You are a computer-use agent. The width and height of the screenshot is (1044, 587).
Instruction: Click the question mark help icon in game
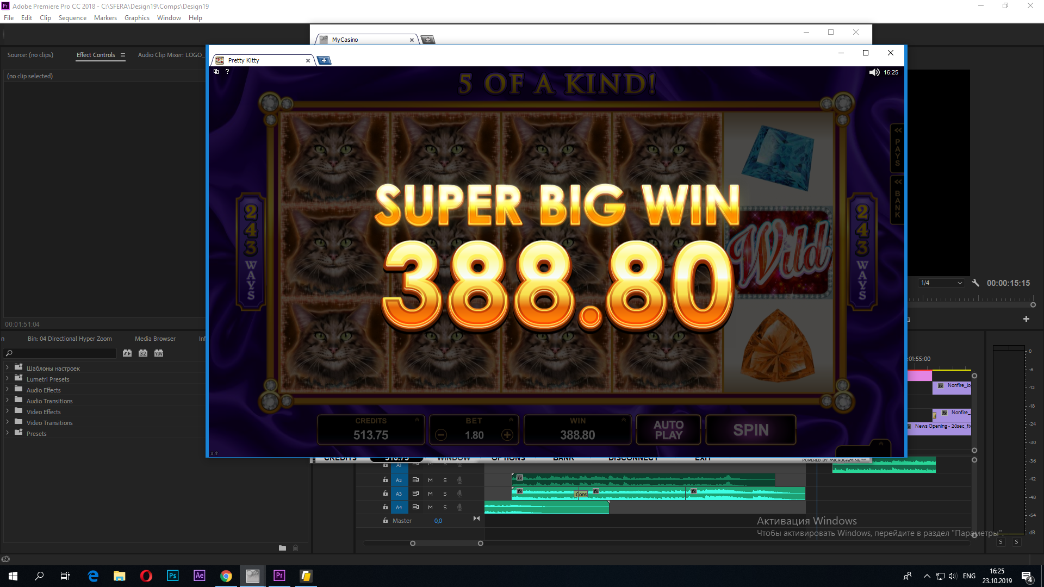tap(227, 71)
